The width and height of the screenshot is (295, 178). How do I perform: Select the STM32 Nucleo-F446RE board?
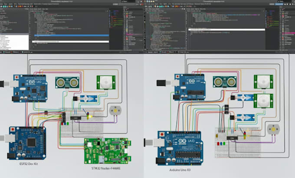point(107,151)
